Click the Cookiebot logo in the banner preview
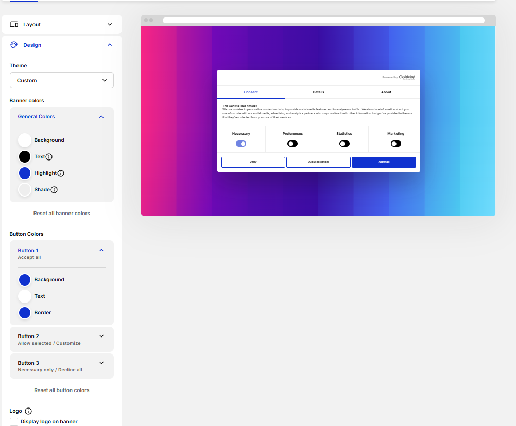This screenshot has height=426, width=516. coord(406,77)
